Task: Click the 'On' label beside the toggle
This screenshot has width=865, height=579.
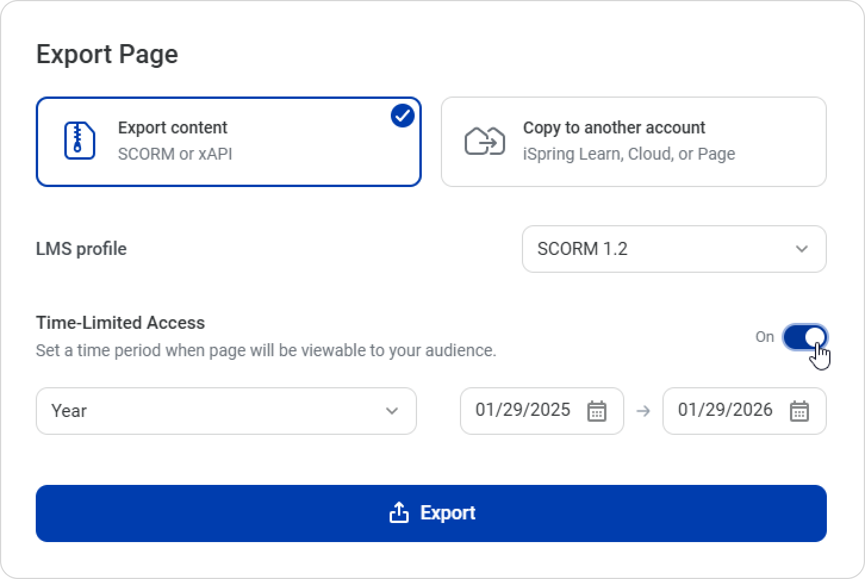Action: (x=764, y=337)
